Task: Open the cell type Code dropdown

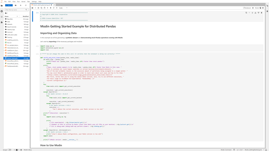Action: tap(63, 8)
